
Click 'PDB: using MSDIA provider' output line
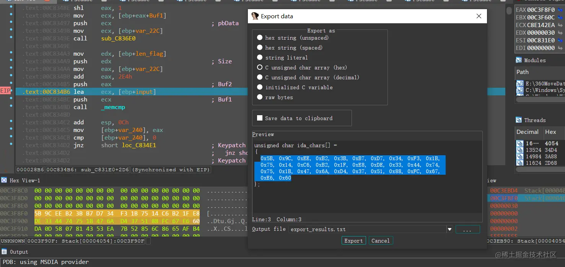tap(46, 262)
